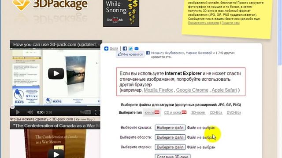Viewport: 282px width, 158px height.
Task: Open the Mozilla Firefox link
Action: tap(158, 90)
